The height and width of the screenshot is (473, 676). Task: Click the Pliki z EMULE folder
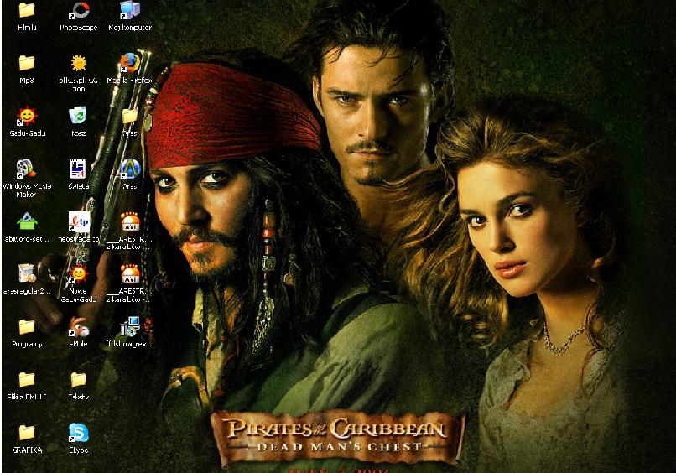coord(27,381)
